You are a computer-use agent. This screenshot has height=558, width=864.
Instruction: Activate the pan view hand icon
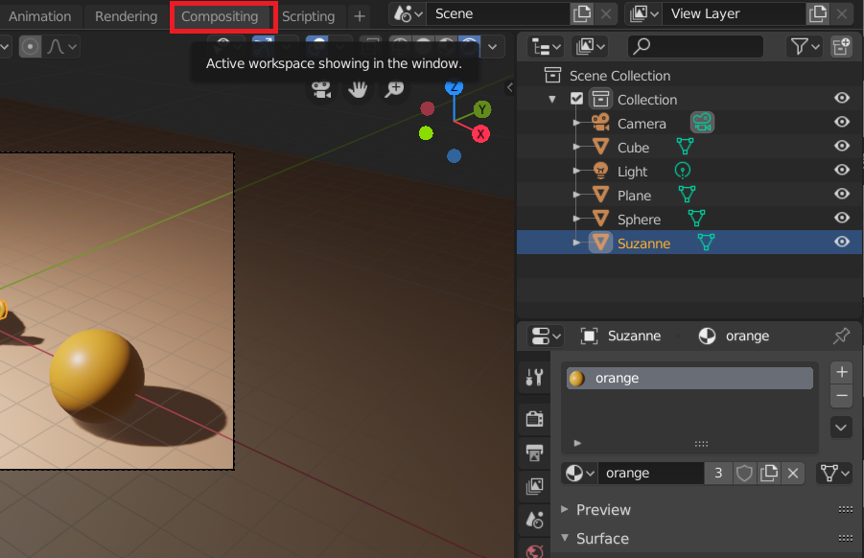pyautogui.click(x=358, y=88)
